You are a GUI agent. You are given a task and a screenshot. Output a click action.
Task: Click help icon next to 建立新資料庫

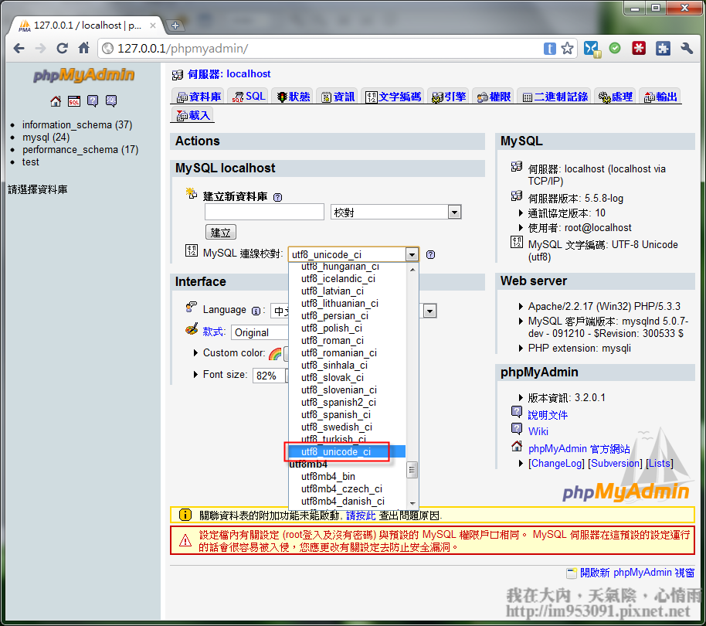pos(277,197)
